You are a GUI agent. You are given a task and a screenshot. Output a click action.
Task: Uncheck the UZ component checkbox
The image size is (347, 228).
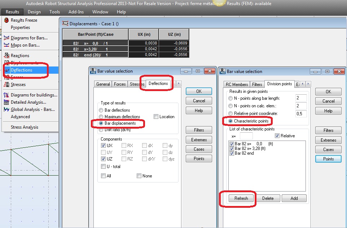tap(103, 159)
